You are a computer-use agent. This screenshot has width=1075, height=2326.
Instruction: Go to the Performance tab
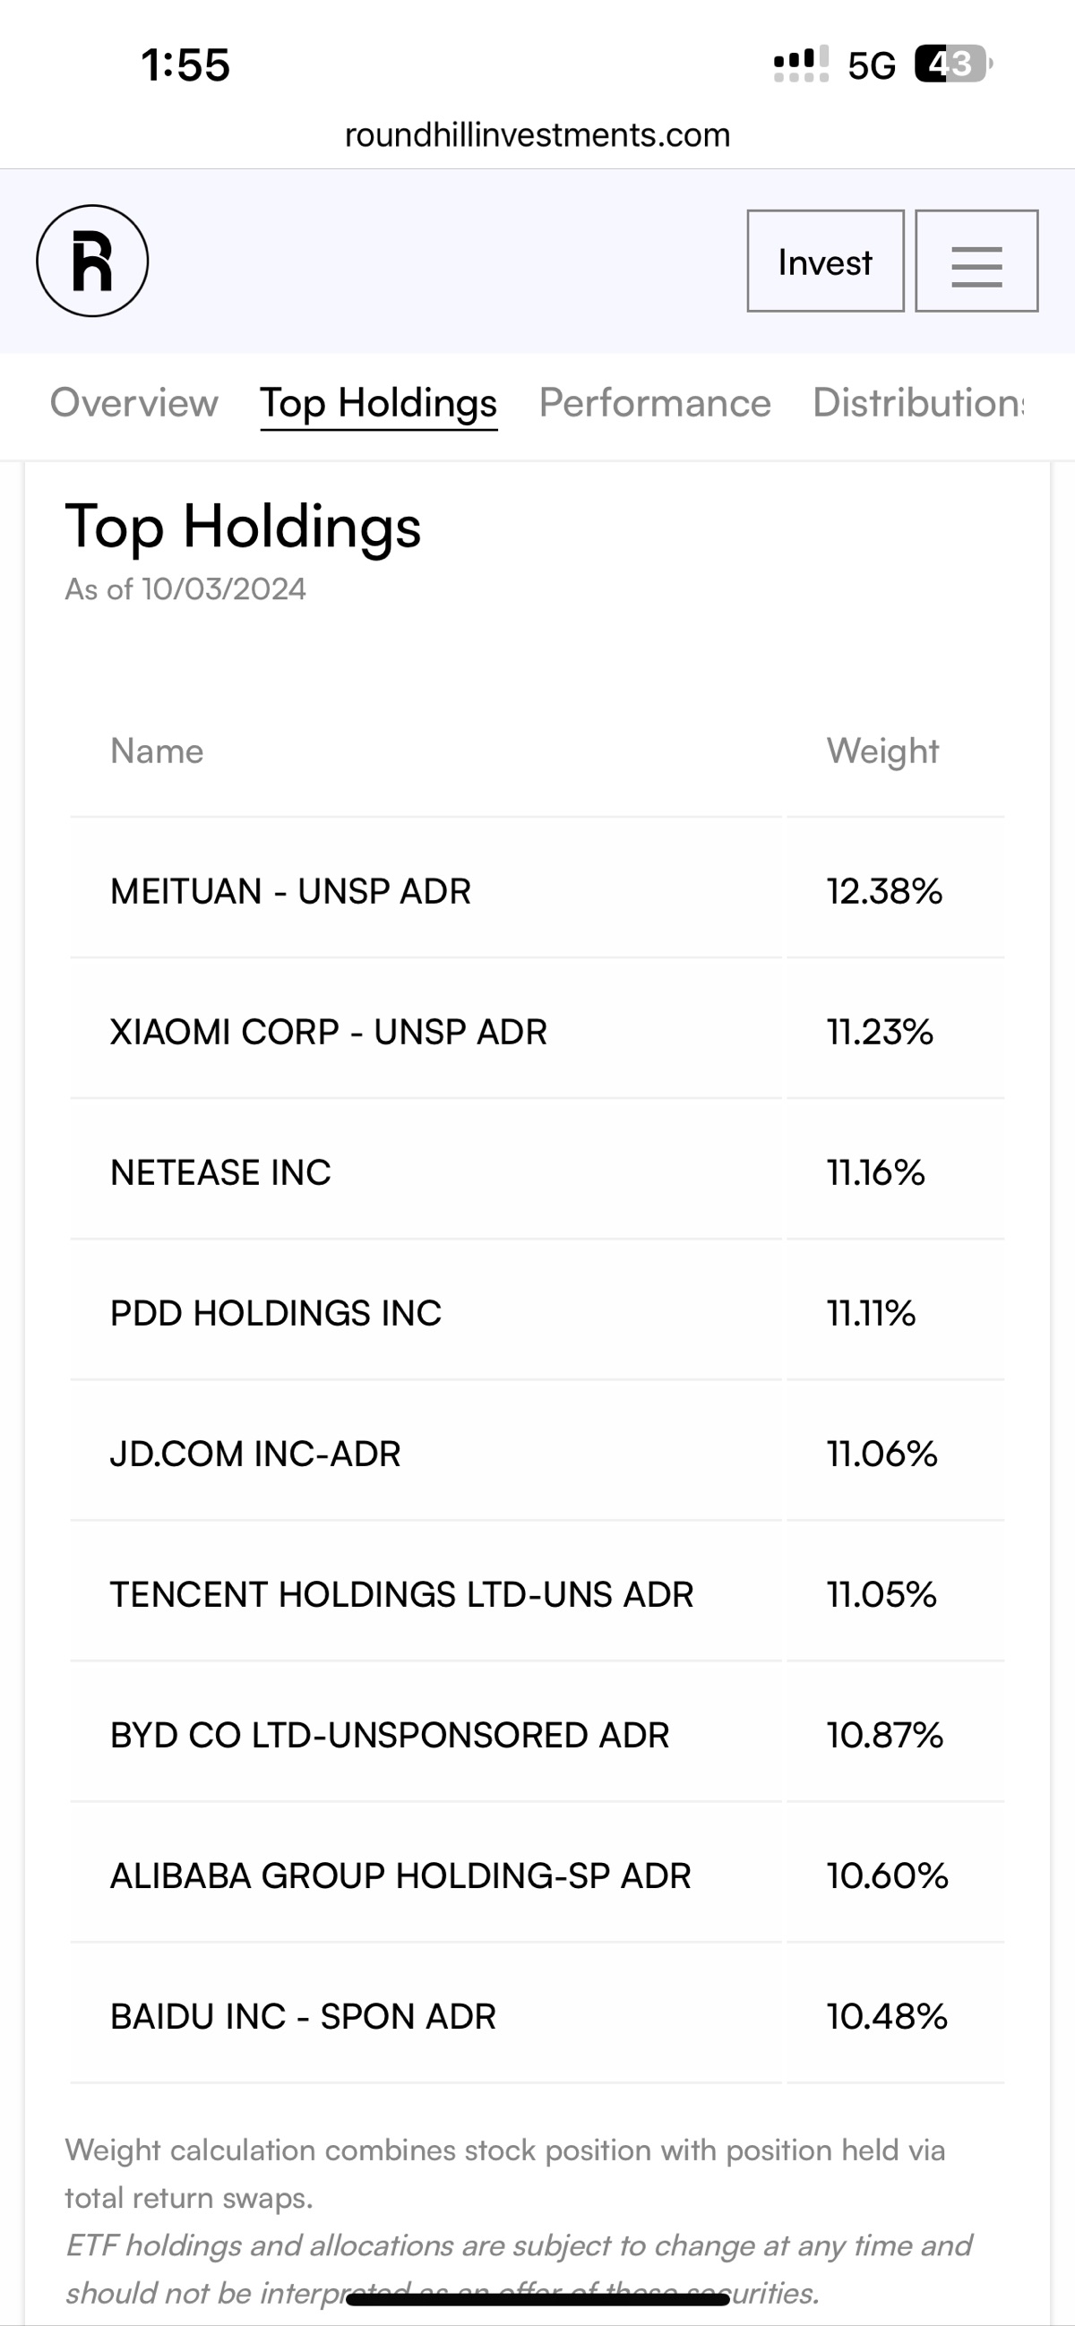655,403
